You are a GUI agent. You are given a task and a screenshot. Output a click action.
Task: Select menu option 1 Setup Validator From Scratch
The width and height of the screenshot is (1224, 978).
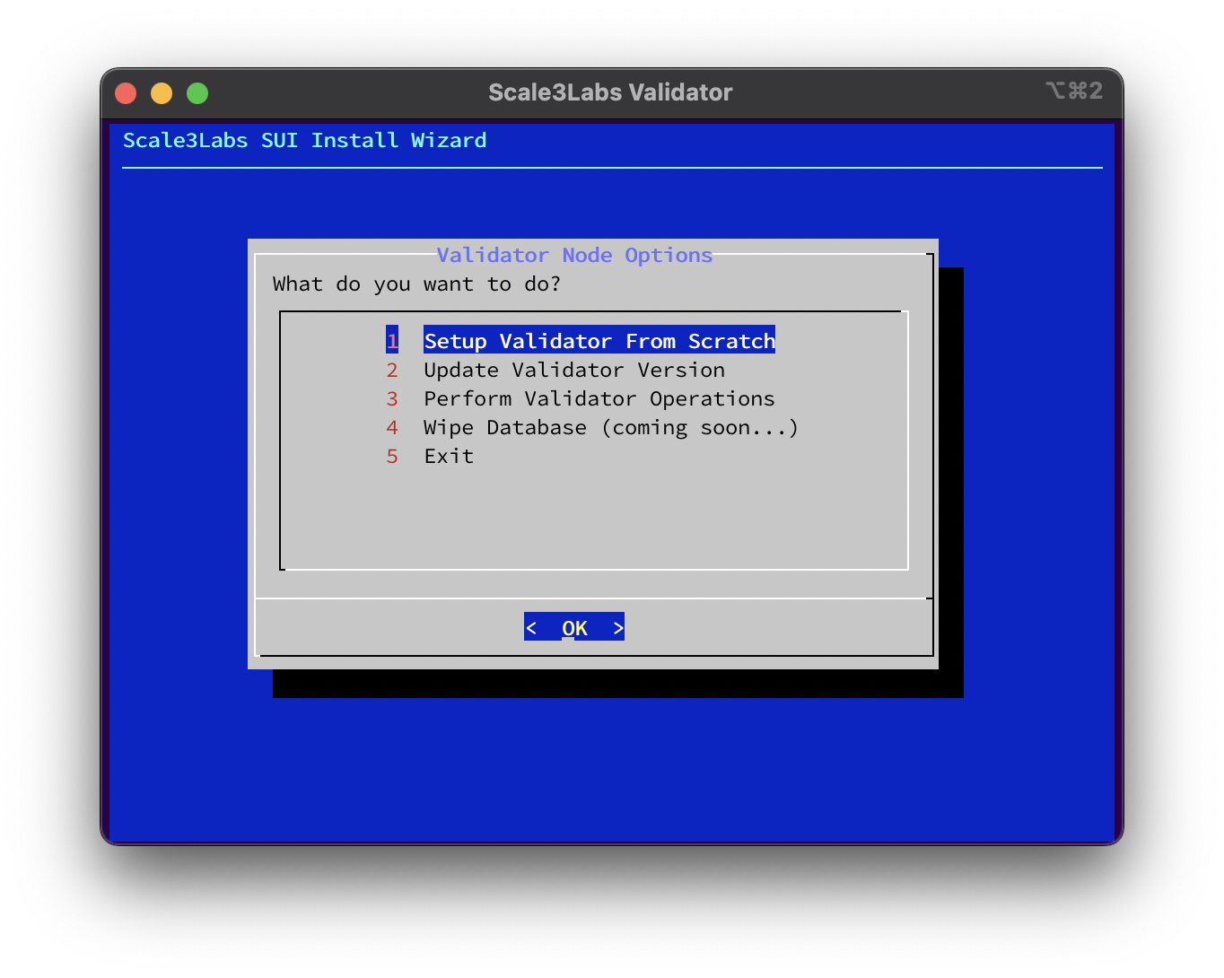coord(599,341)
